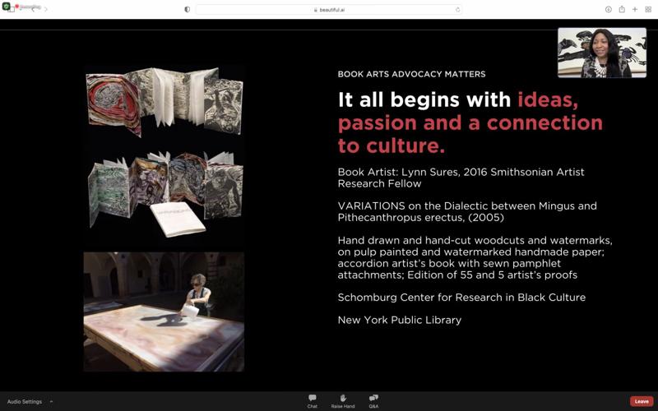Reload the page in the browser
The height and width of the screenshot is (411, 658).
(457, 10)
